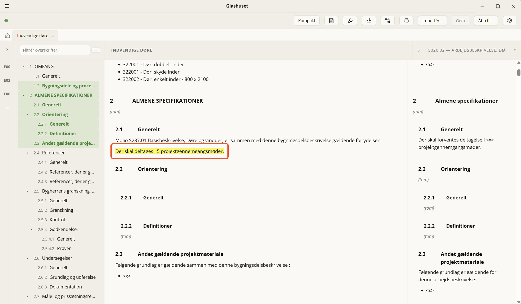The height and width of the screenshot is (304, 521).
Task: Select E00 in the side rail
Action: (x=7, y=67)
